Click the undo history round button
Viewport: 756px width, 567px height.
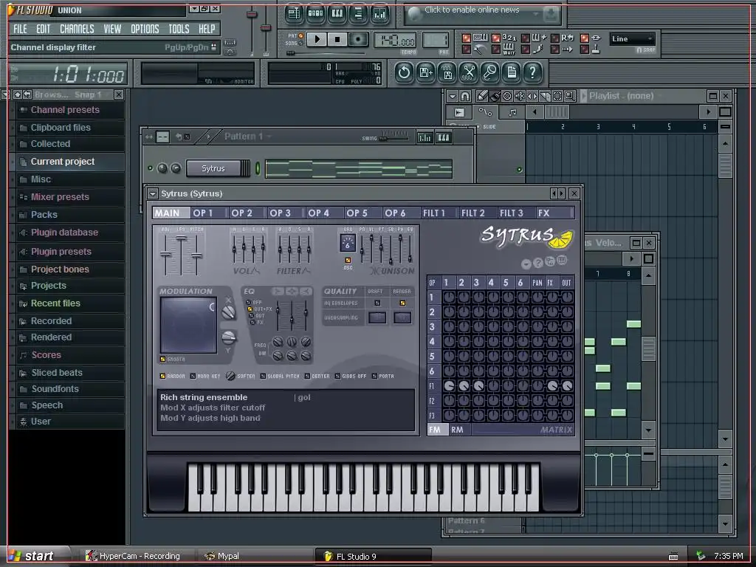404,73
